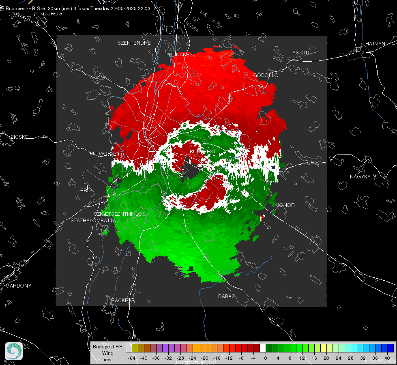Click the -64 value on the legend scale
Viewport: 397px width, 365px height.
(x=131, y=358)
